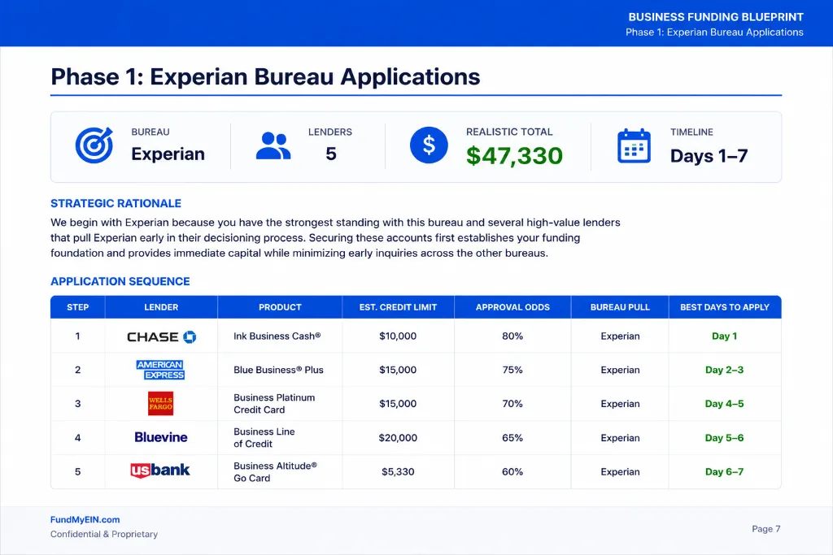Viewport: 833px width, 555px height.
Task: Click the 80% approval odds value
Action: tap(512, 336)
